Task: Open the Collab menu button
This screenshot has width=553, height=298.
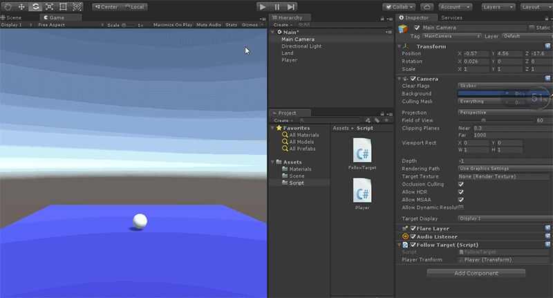Action: coord(399,7)
